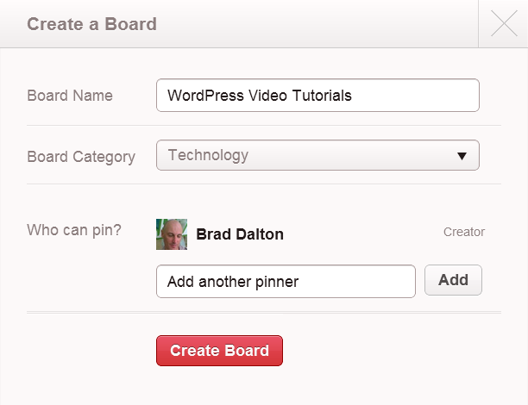
Task: Click Brad Dalton's profile photo
Action: click(x=172, y=234)
